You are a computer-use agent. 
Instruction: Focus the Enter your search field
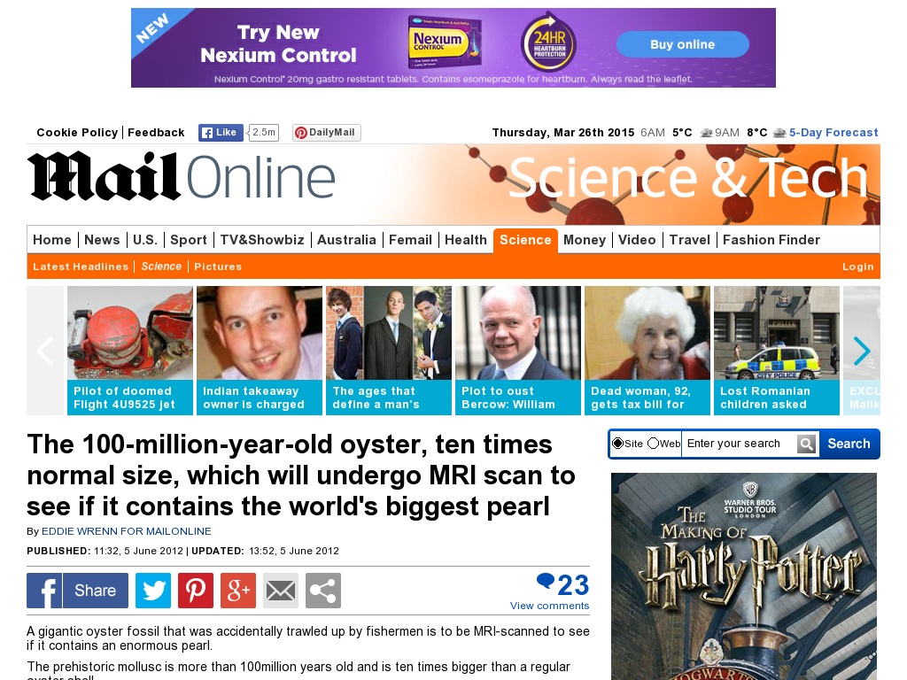coord(739,444)
